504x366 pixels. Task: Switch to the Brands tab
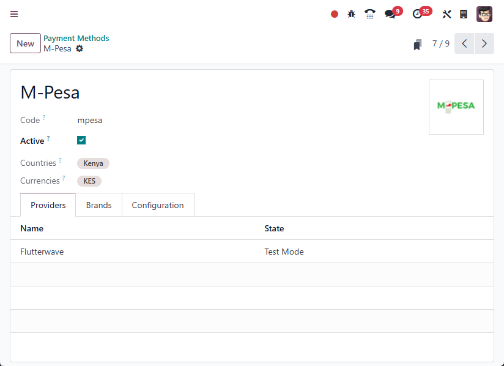98,205
